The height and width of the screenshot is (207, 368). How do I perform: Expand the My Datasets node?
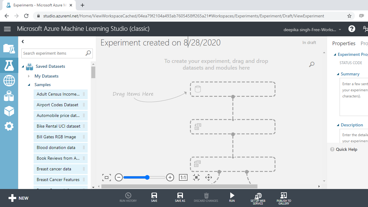(29, 76)
